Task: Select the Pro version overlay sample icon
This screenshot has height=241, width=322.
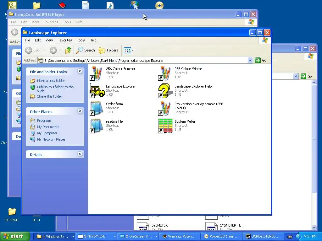Action: coord(165,108)
